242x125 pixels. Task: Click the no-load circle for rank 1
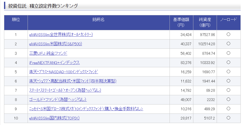[x=228, y=34]
